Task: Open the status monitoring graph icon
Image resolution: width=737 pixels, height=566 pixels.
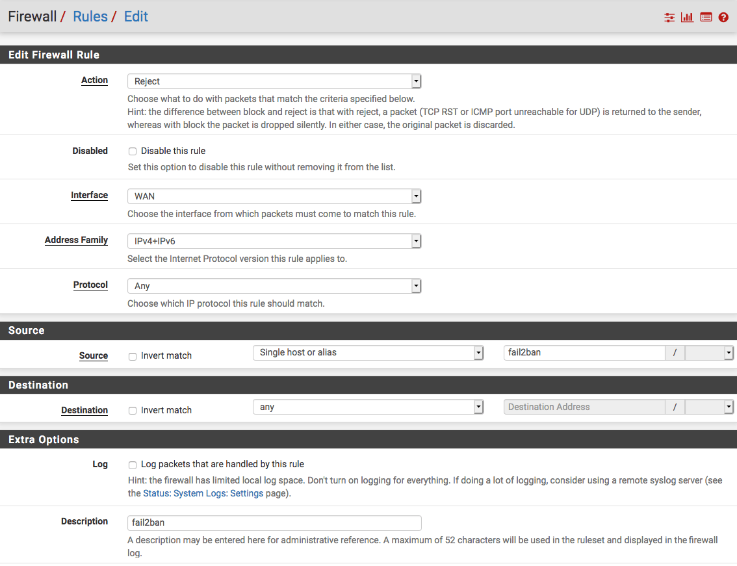Action: [x=688, y=17]
